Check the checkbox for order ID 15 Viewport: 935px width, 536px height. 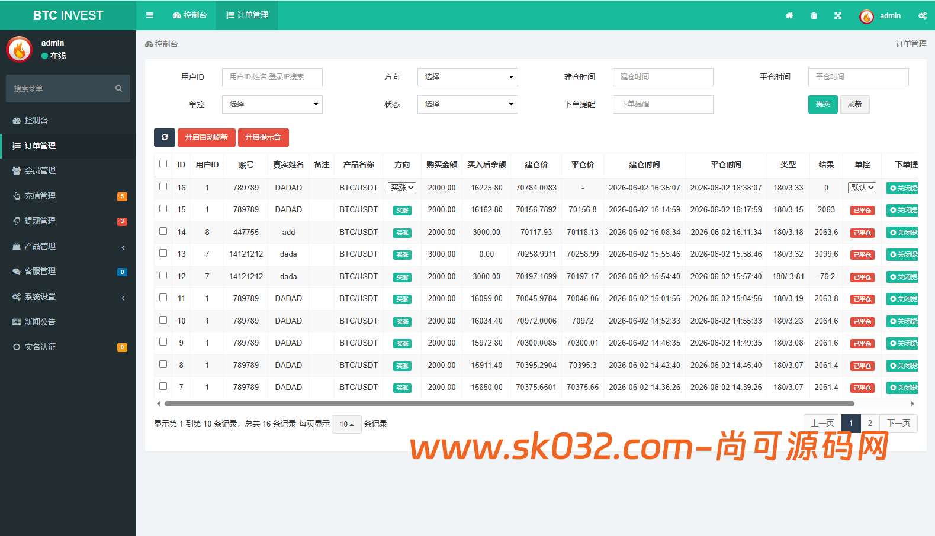pos(163,209)
